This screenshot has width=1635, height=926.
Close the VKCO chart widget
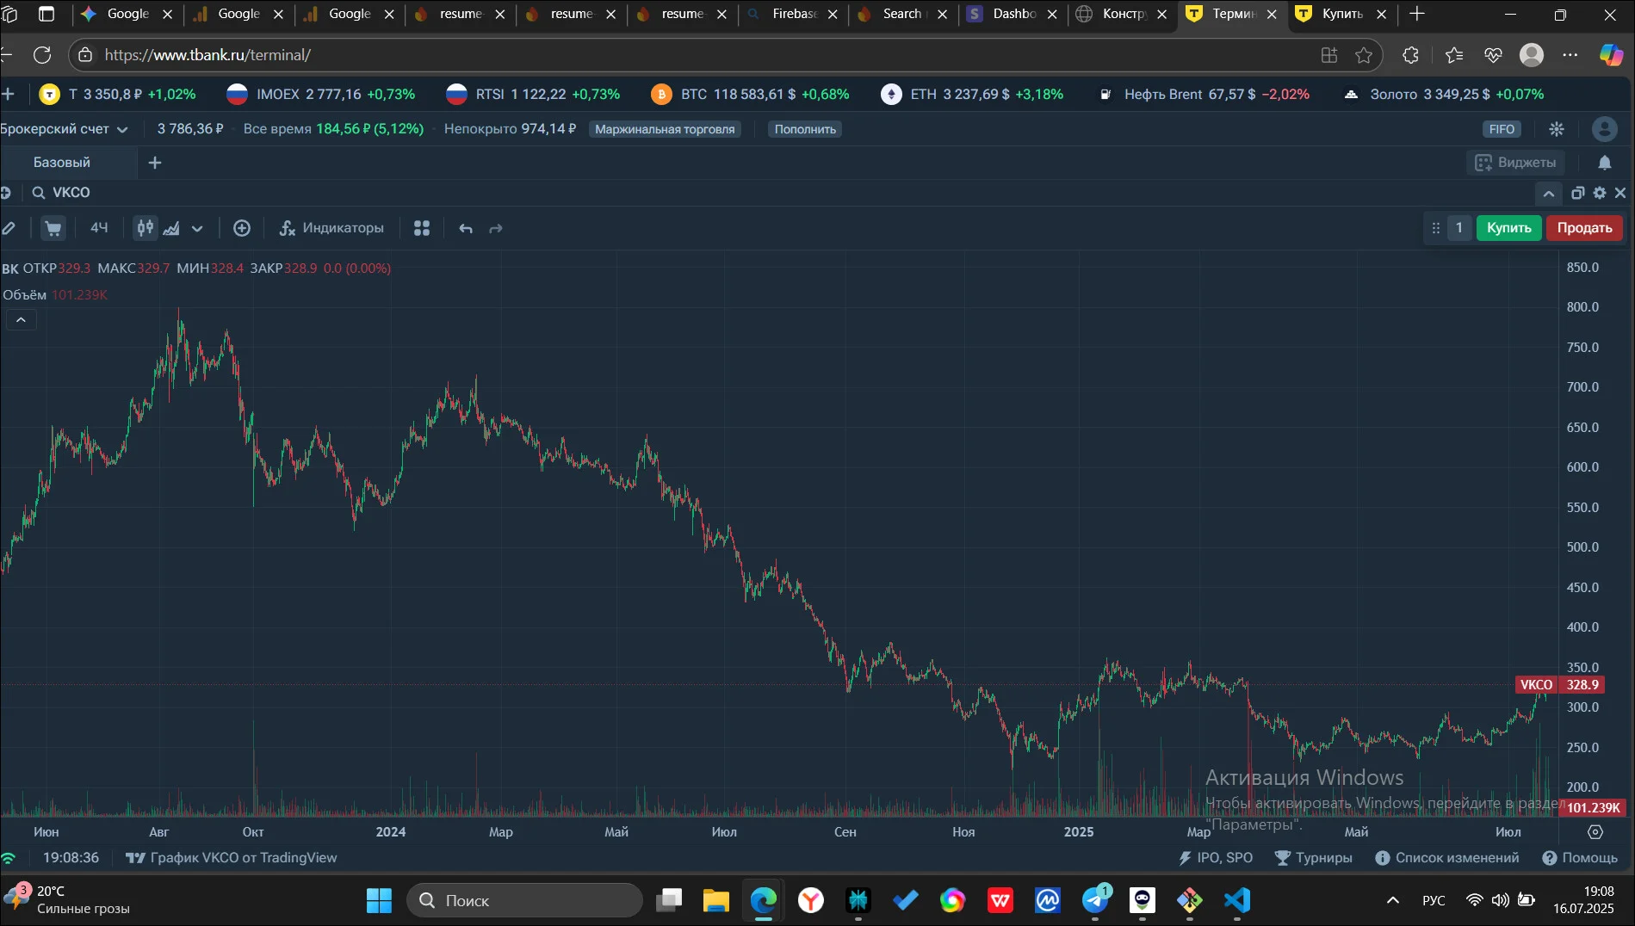tap(1620, 193)
